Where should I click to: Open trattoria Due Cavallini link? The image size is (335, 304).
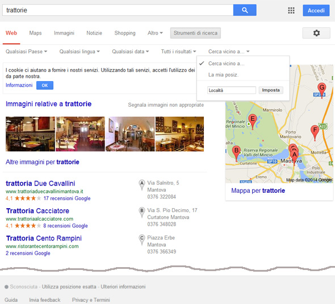pos(40,183)
